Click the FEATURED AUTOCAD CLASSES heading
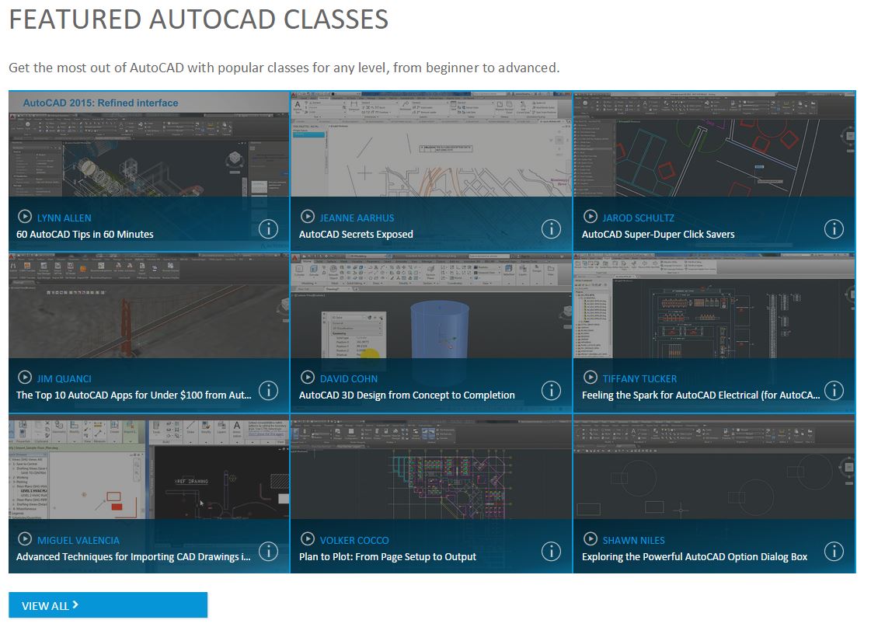 coord(199,19)
